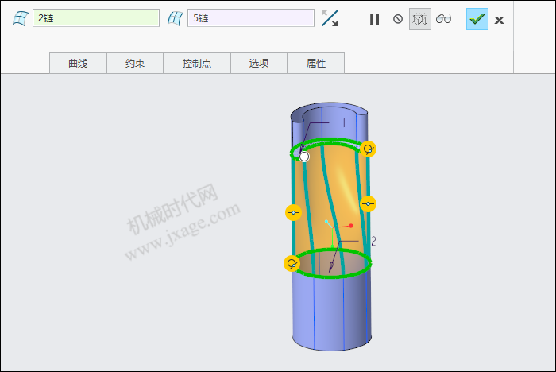Click the chain label 2 beside the lower loop

click(373, 242)
